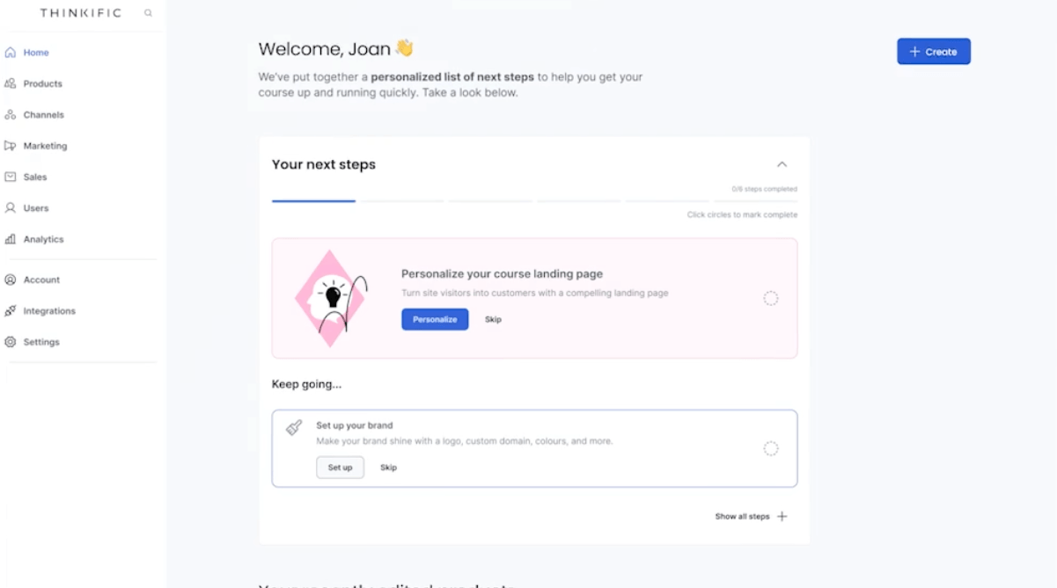Open the Integrations menu item
The width and height of the screenshot is (1057, 588).
(49, 311)
